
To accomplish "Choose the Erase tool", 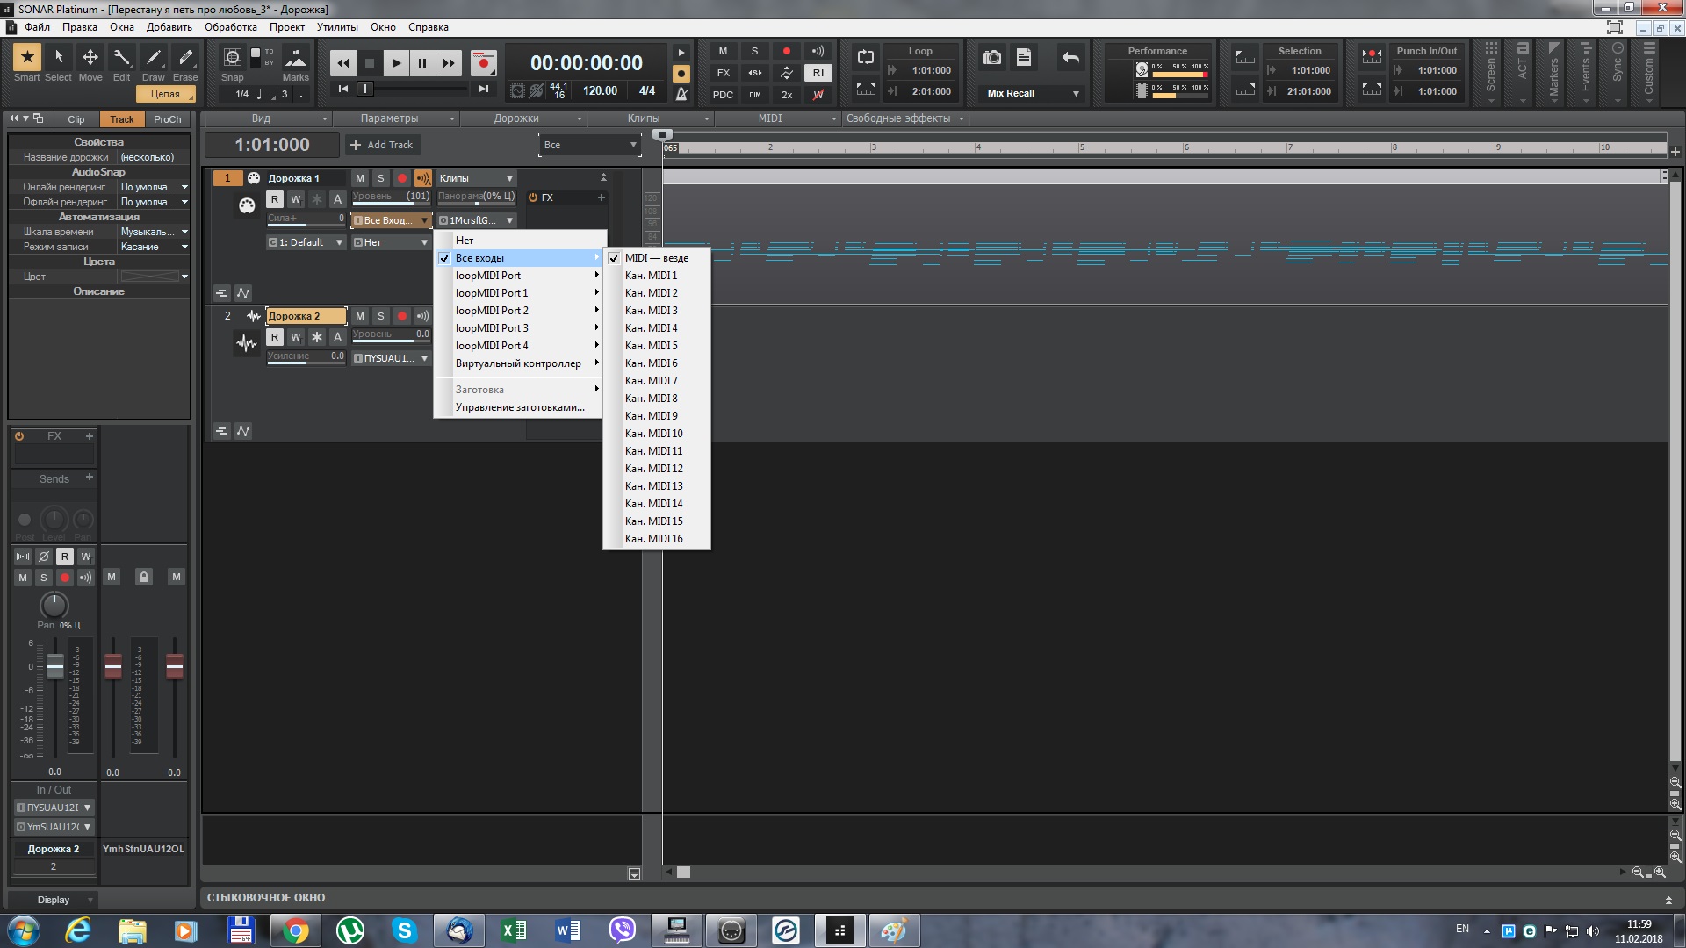I will click(185, 58).
